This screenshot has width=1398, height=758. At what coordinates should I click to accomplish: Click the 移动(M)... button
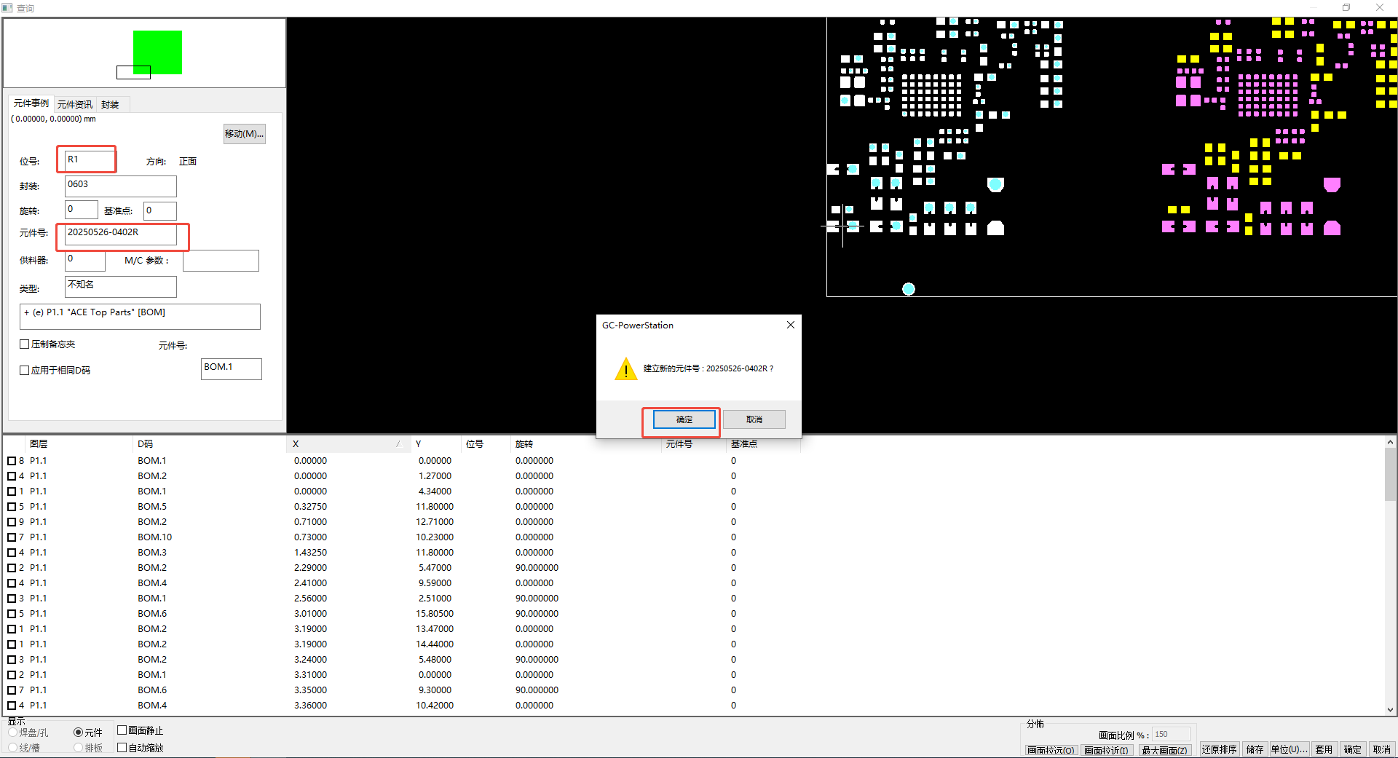point(244,134)
